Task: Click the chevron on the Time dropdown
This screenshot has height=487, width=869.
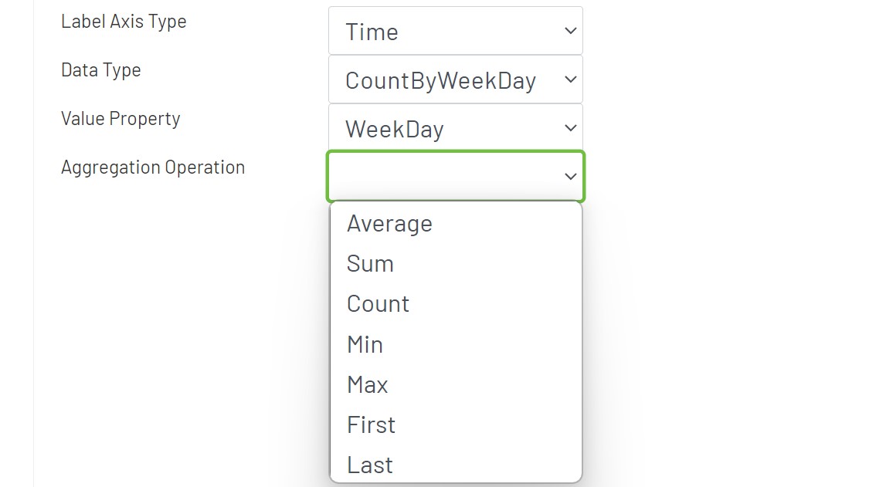Action: click(570, 30)
